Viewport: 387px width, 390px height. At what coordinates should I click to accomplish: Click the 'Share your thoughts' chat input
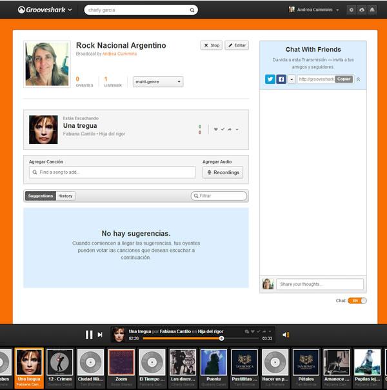pyautogui.click(x=320, y=284)
